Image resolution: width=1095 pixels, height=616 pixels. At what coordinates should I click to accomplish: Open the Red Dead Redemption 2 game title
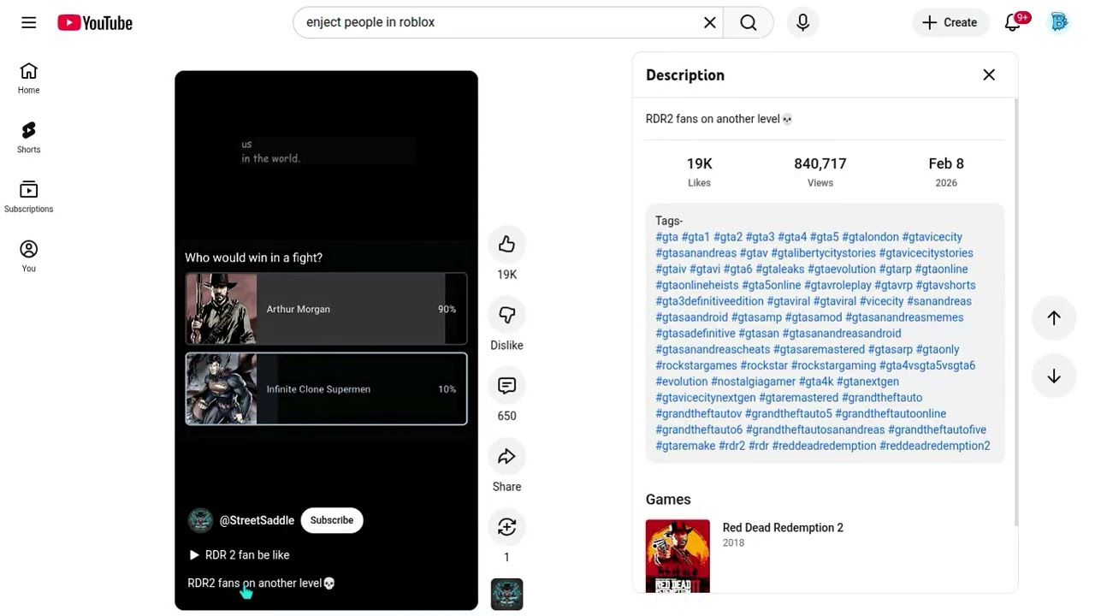click(783, 528)
